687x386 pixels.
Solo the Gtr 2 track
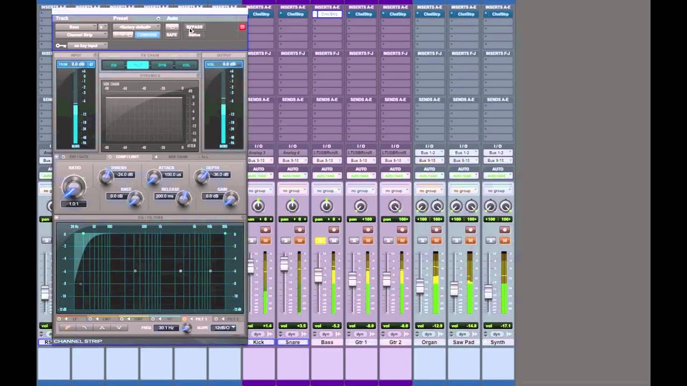coord(388,241)
